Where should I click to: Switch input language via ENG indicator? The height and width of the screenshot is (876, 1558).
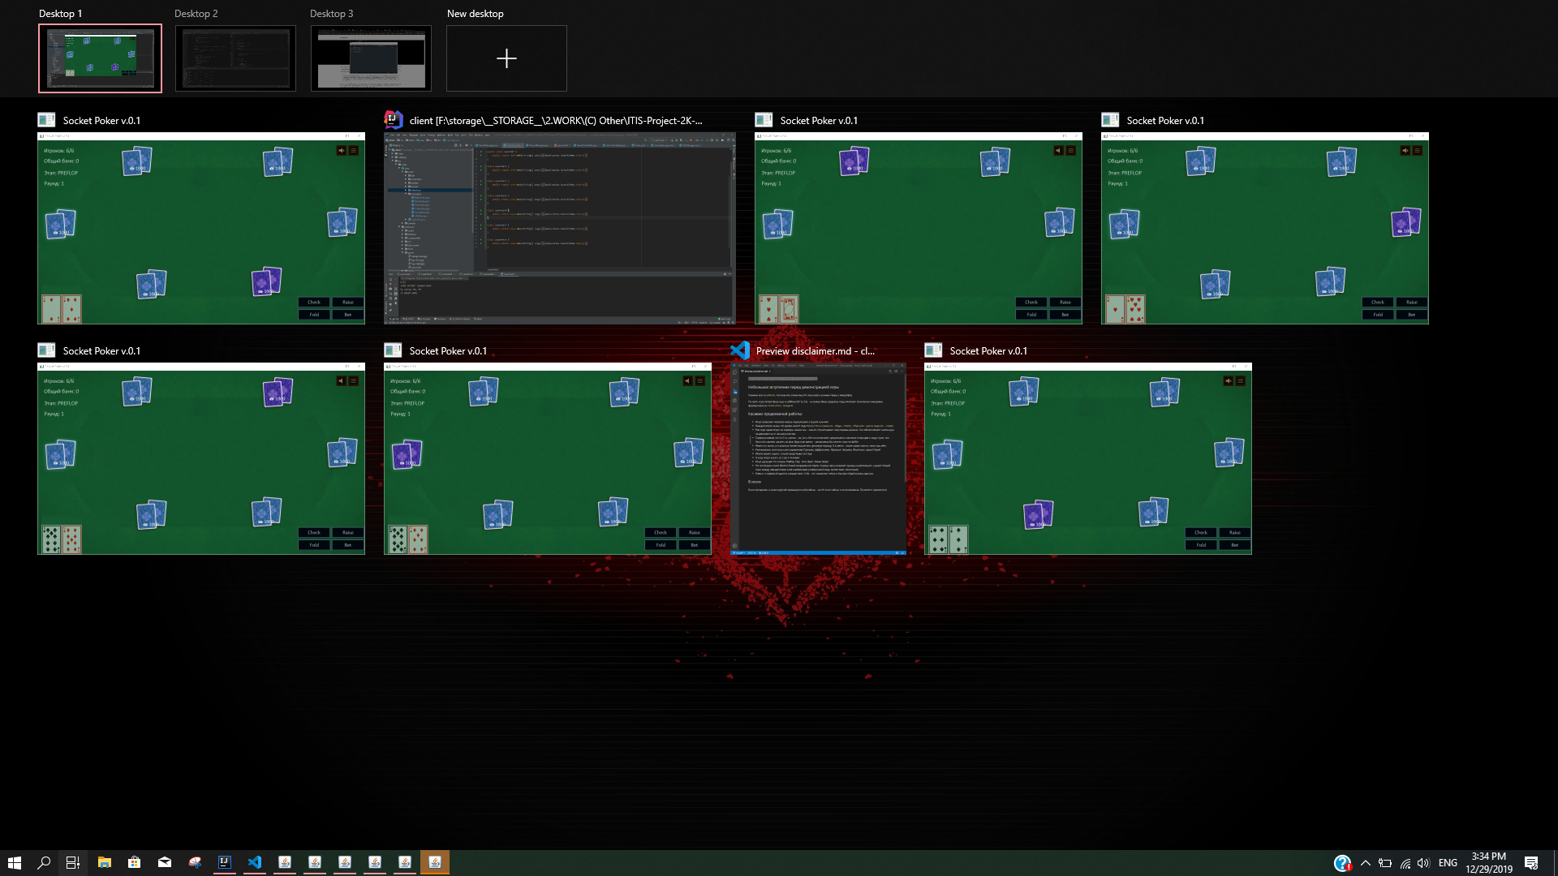pos(1448,863)
